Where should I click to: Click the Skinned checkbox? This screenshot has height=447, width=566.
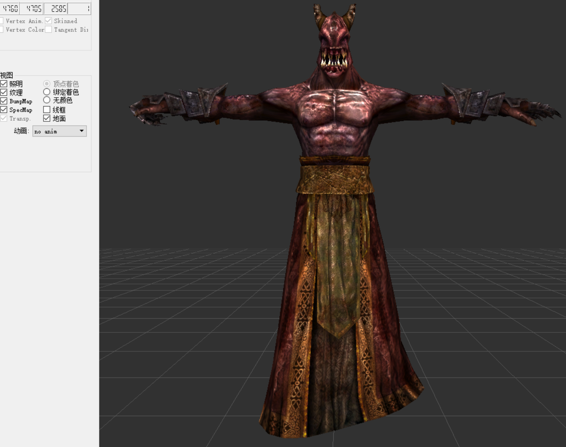(x=49, y=21)
